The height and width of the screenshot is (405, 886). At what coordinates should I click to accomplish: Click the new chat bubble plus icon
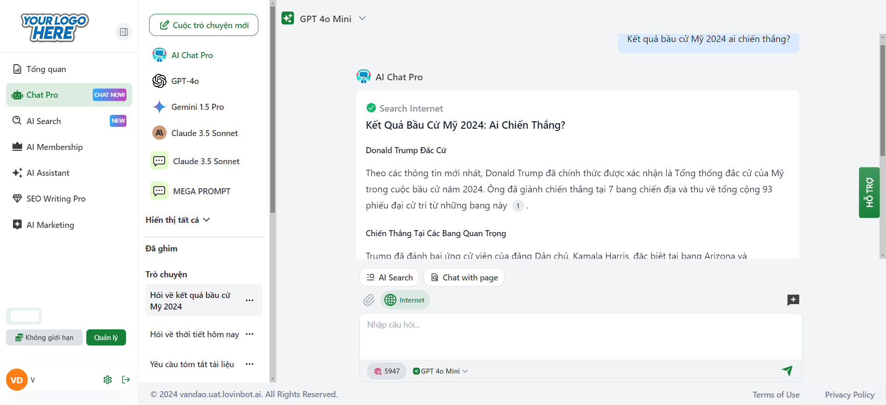point(793,300)
